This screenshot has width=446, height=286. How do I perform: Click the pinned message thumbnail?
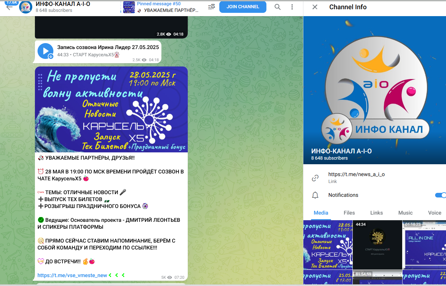129,7
